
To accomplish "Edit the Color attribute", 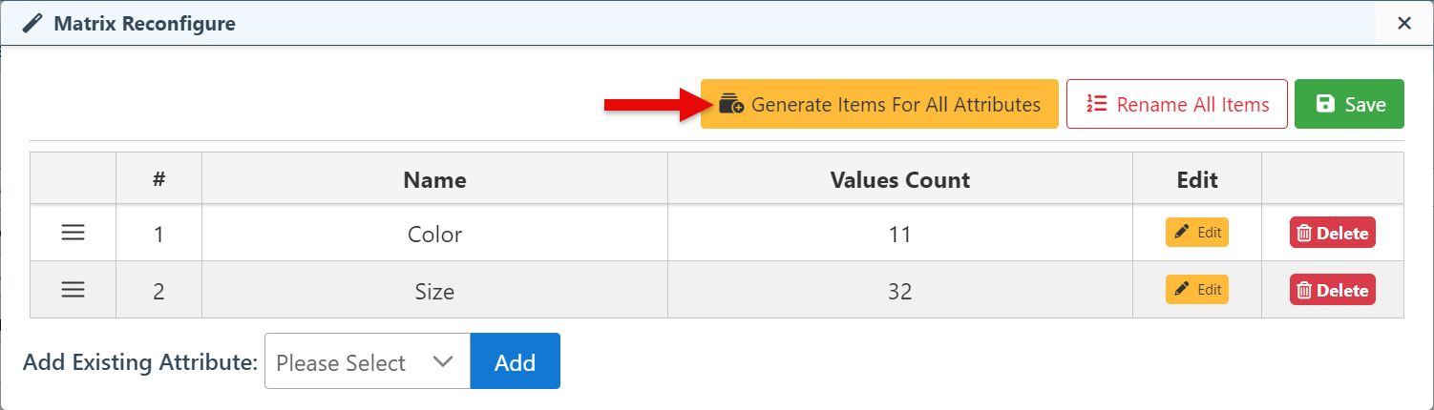I will (1196, 233).
